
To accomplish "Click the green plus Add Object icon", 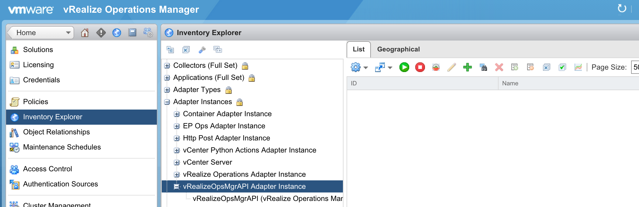I will tap(467, 67).
